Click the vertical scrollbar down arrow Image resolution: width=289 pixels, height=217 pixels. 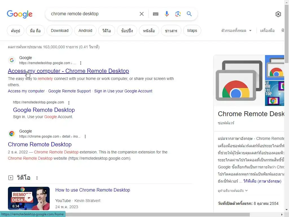287,210
